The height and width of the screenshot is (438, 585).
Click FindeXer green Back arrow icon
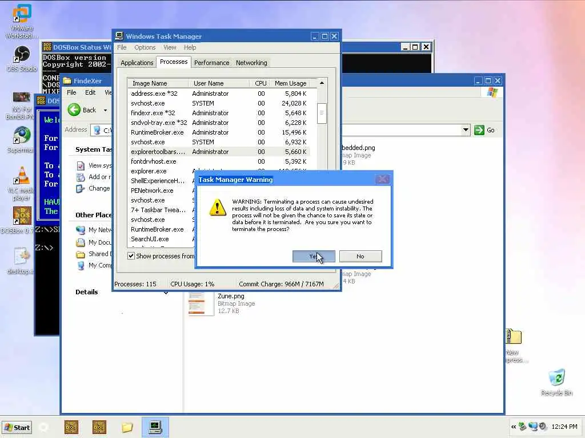pyautogui.click(x=74, y=109)
